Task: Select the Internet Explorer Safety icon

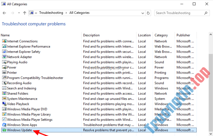Action: click(x=4, y=52)
